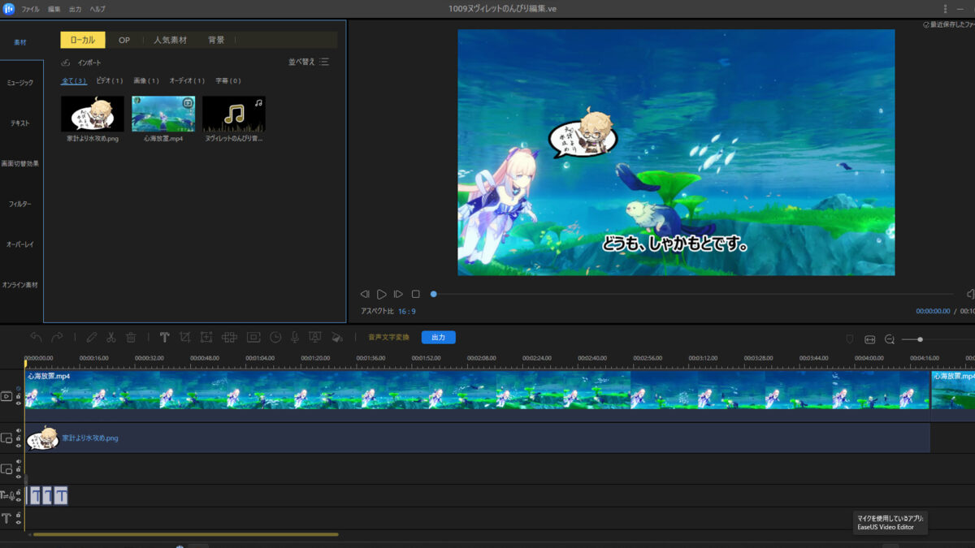Viewport: 975px width, 548px height.
Task: Filter media by ビデオ (1)
Action: click(x=110, y=80)
